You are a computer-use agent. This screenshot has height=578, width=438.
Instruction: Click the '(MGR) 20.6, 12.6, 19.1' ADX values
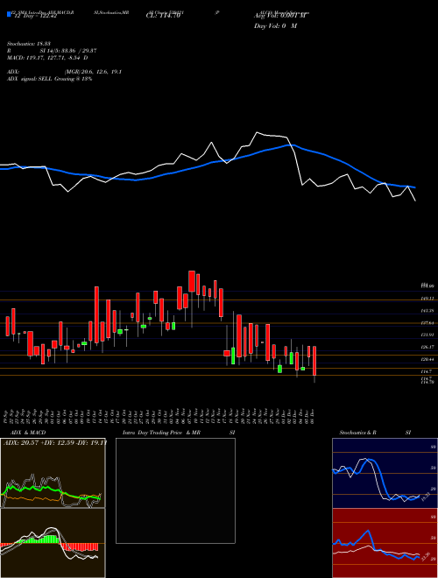coord(93,72)
